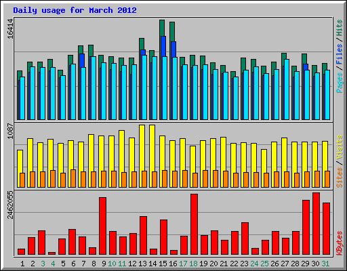The height and width of the screenshot is (271, 347).
Task: Click the red KBytes bar for day 15
Action: [x=163, y=237]
